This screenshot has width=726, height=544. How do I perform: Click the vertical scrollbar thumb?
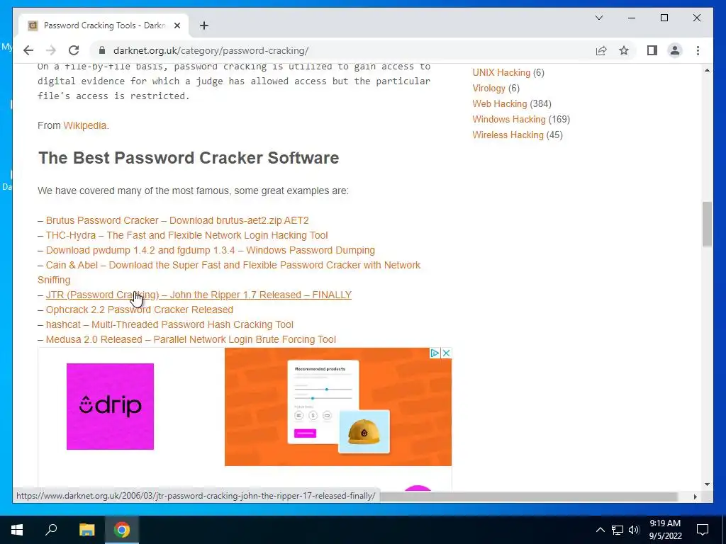[707, 224]
